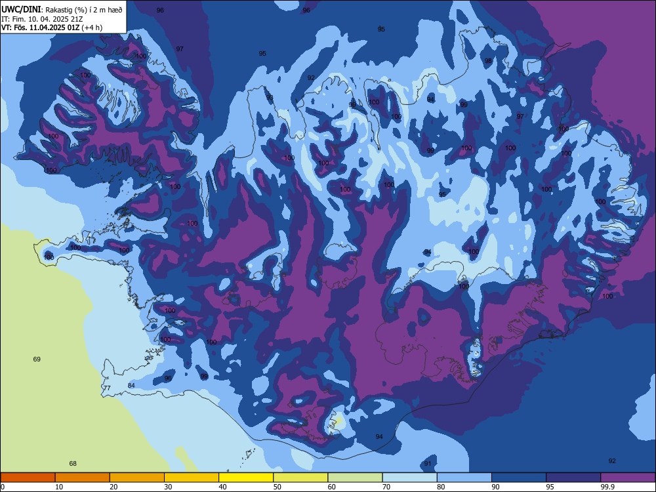Click the legend tick label '40'
656x492 pixels.
pos(222,487)
